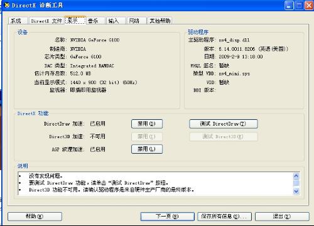Switch to the 输入 tab

pyautogui.click(x=116, y=21)
